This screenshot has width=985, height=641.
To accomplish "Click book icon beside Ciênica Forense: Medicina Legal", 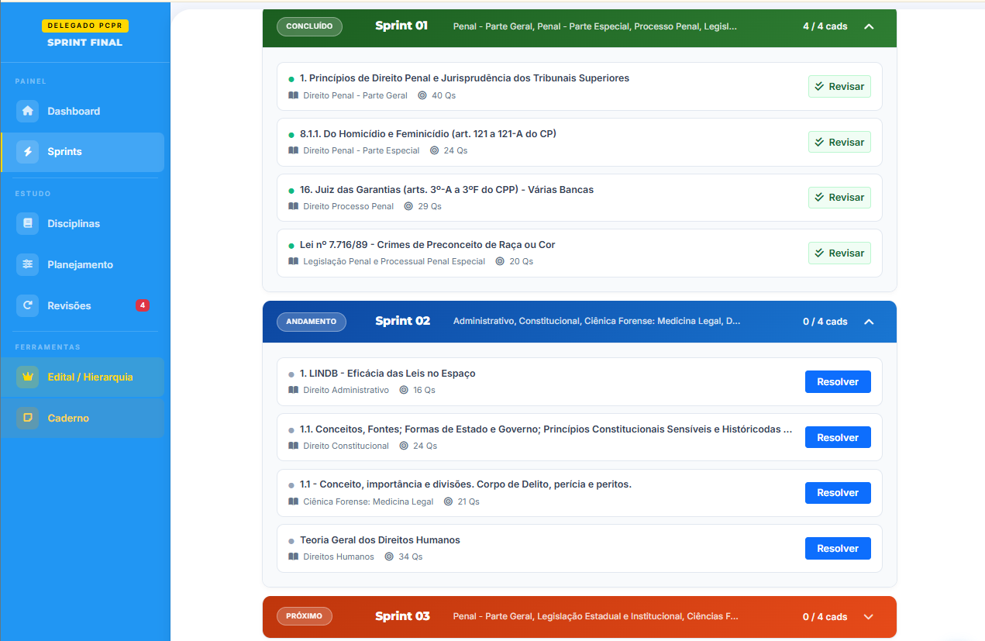I will [293, 501].
